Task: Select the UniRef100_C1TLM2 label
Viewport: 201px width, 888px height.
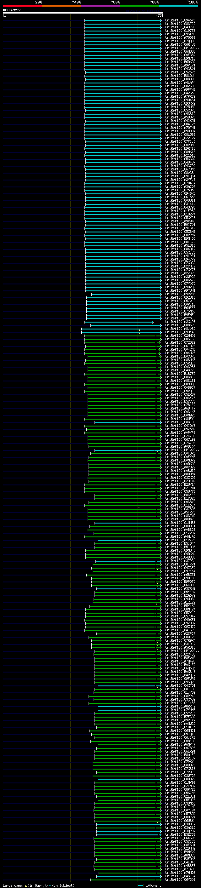Action: tap(180, 807)
